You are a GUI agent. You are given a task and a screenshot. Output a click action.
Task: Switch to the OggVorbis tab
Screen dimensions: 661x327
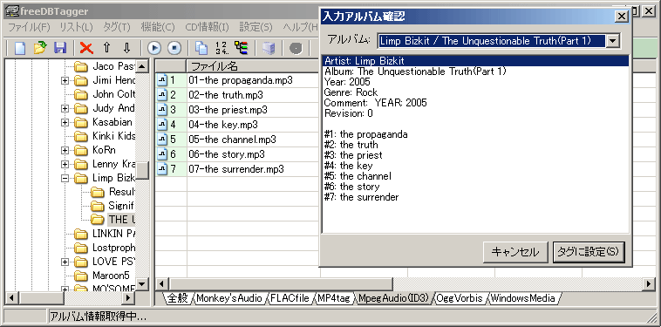(460, 298)
